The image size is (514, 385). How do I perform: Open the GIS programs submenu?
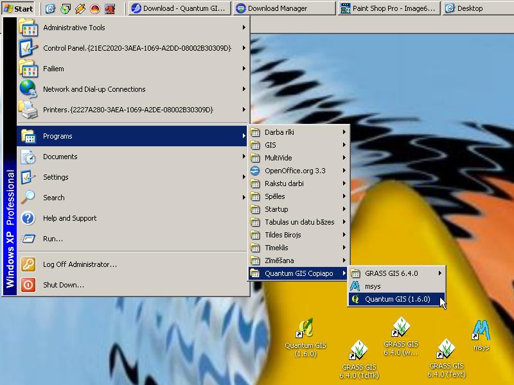click(299, 145)
